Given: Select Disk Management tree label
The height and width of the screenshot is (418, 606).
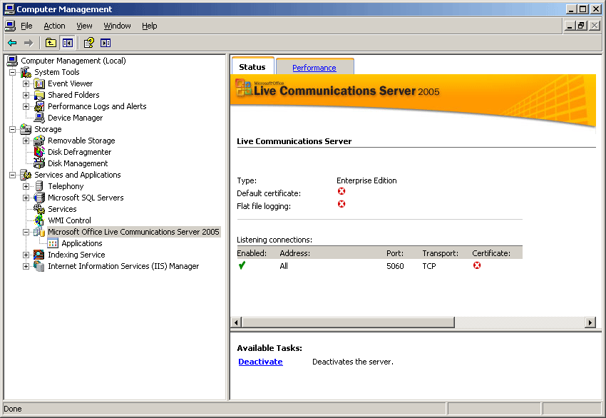Looking at the screenshot, I should (x=78, y=163).
